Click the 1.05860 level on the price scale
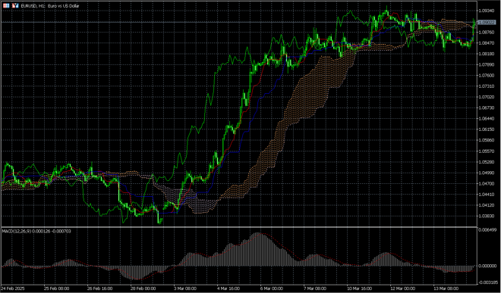 point(486,140)
